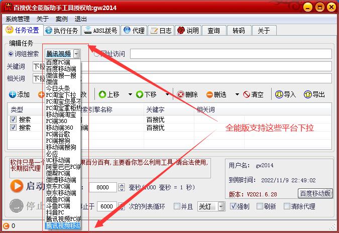Open the 关于 tab

point(264,31)
